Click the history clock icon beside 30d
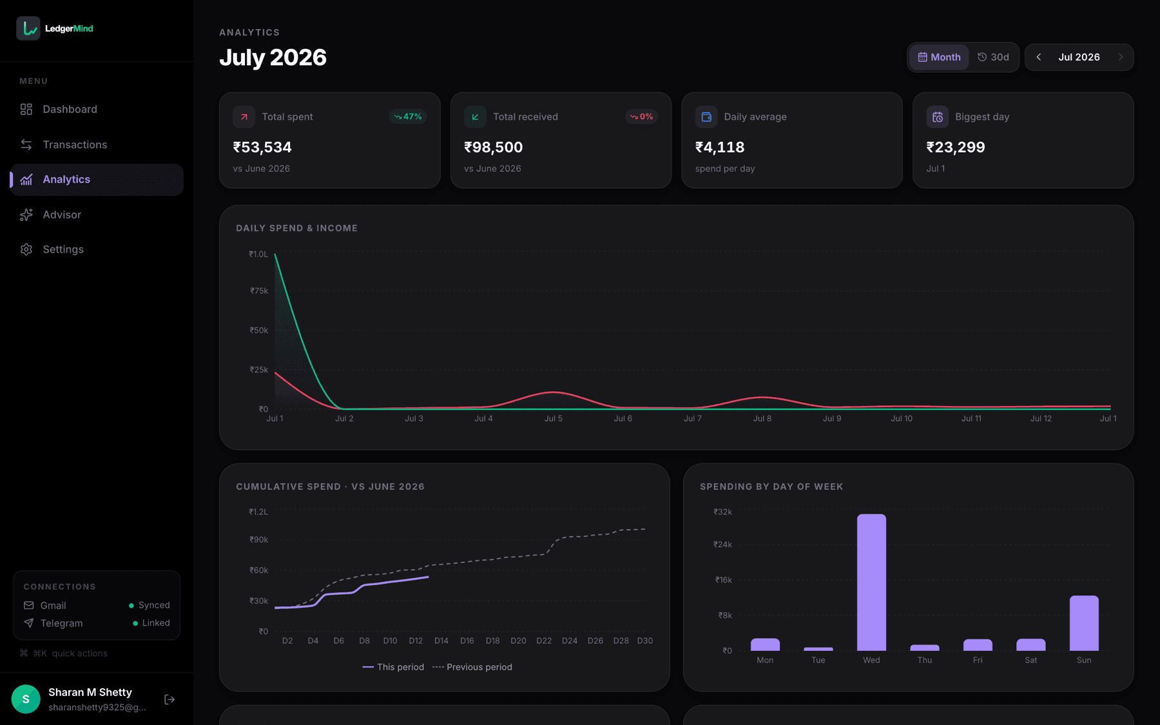The height and width of the screenshot is (725, 1160). coord(982,57)
